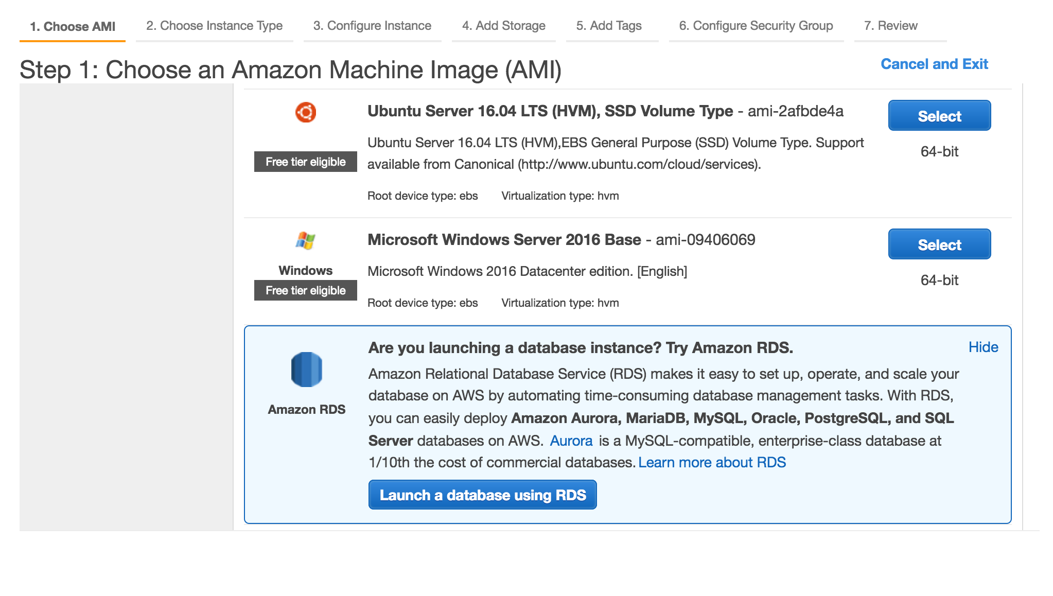Open Learn more about RDS link
Screen dimensions: 1053x596
click(712, 463)
